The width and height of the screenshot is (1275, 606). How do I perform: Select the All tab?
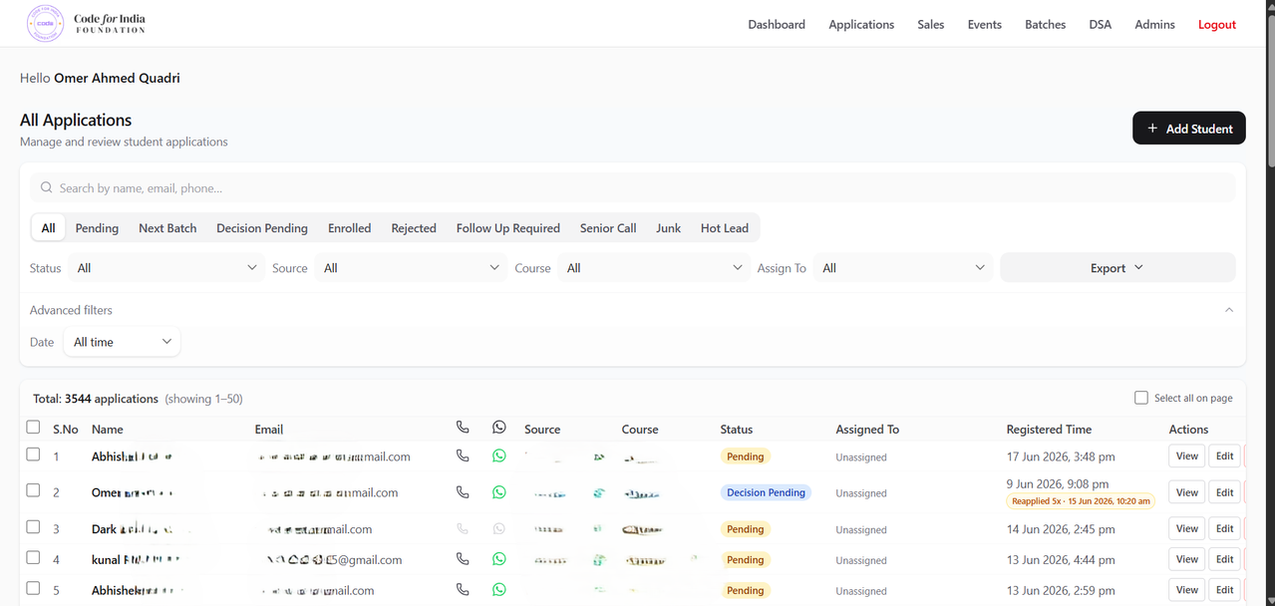[x=48, y=228]
